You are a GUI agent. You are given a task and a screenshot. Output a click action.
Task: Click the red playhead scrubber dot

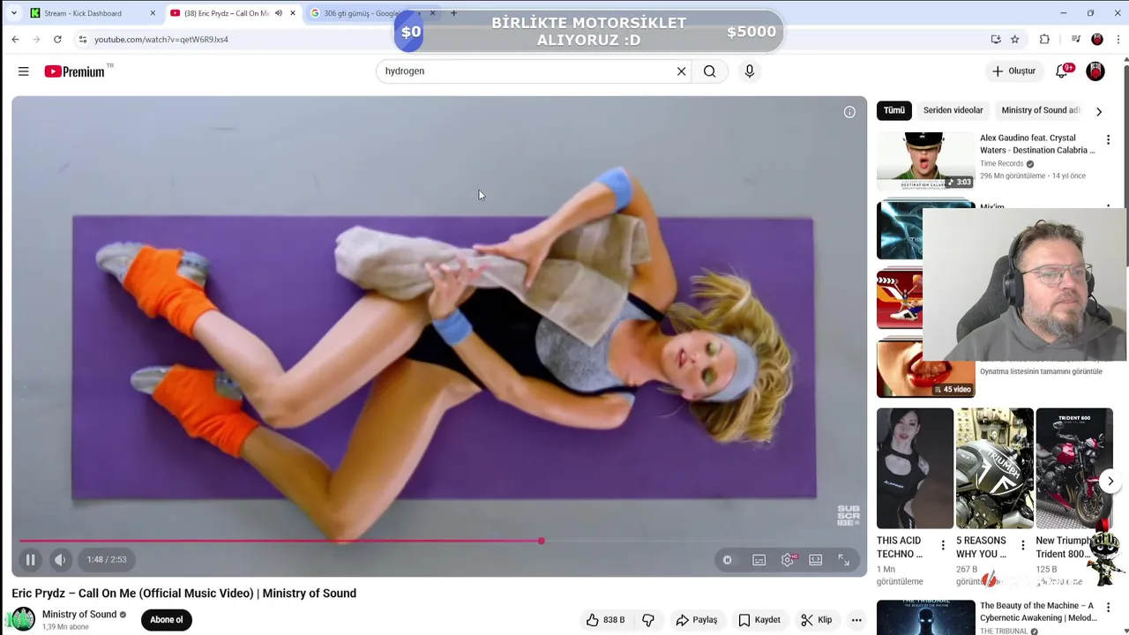541,541
